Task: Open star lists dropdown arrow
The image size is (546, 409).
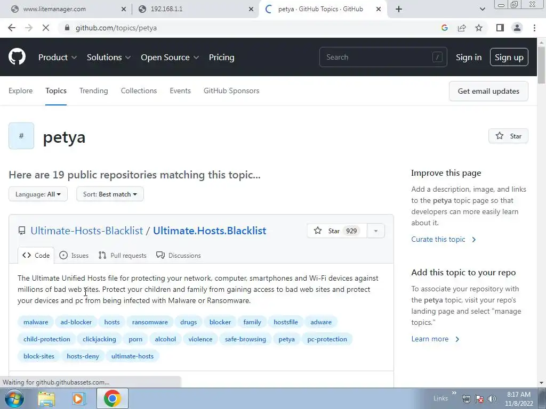Action: 376,231
